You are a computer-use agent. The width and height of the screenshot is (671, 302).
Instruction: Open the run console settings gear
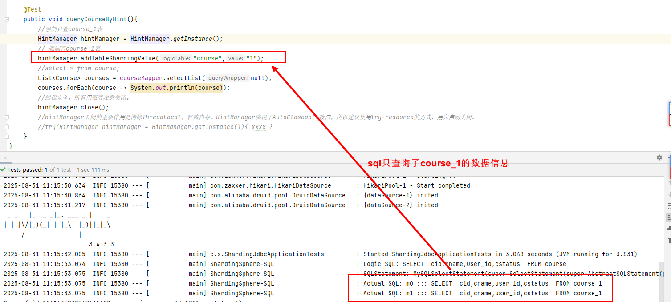coord(659,157)
